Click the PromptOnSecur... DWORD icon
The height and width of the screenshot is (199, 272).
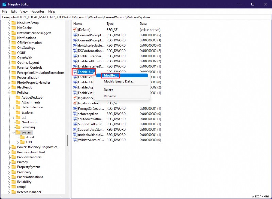pos(75,108)
